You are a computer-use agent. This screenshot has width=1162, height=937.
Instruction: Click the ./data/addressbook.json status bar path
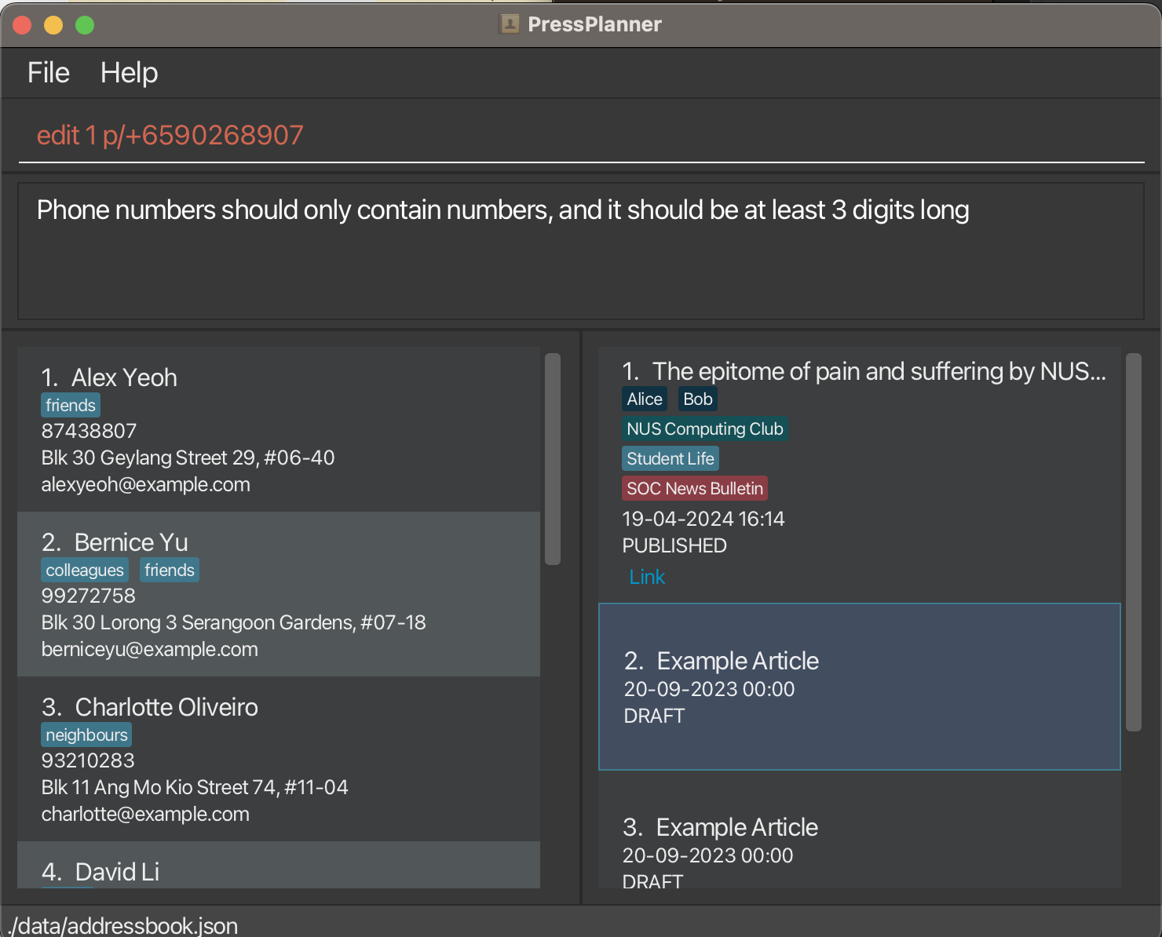124,925
